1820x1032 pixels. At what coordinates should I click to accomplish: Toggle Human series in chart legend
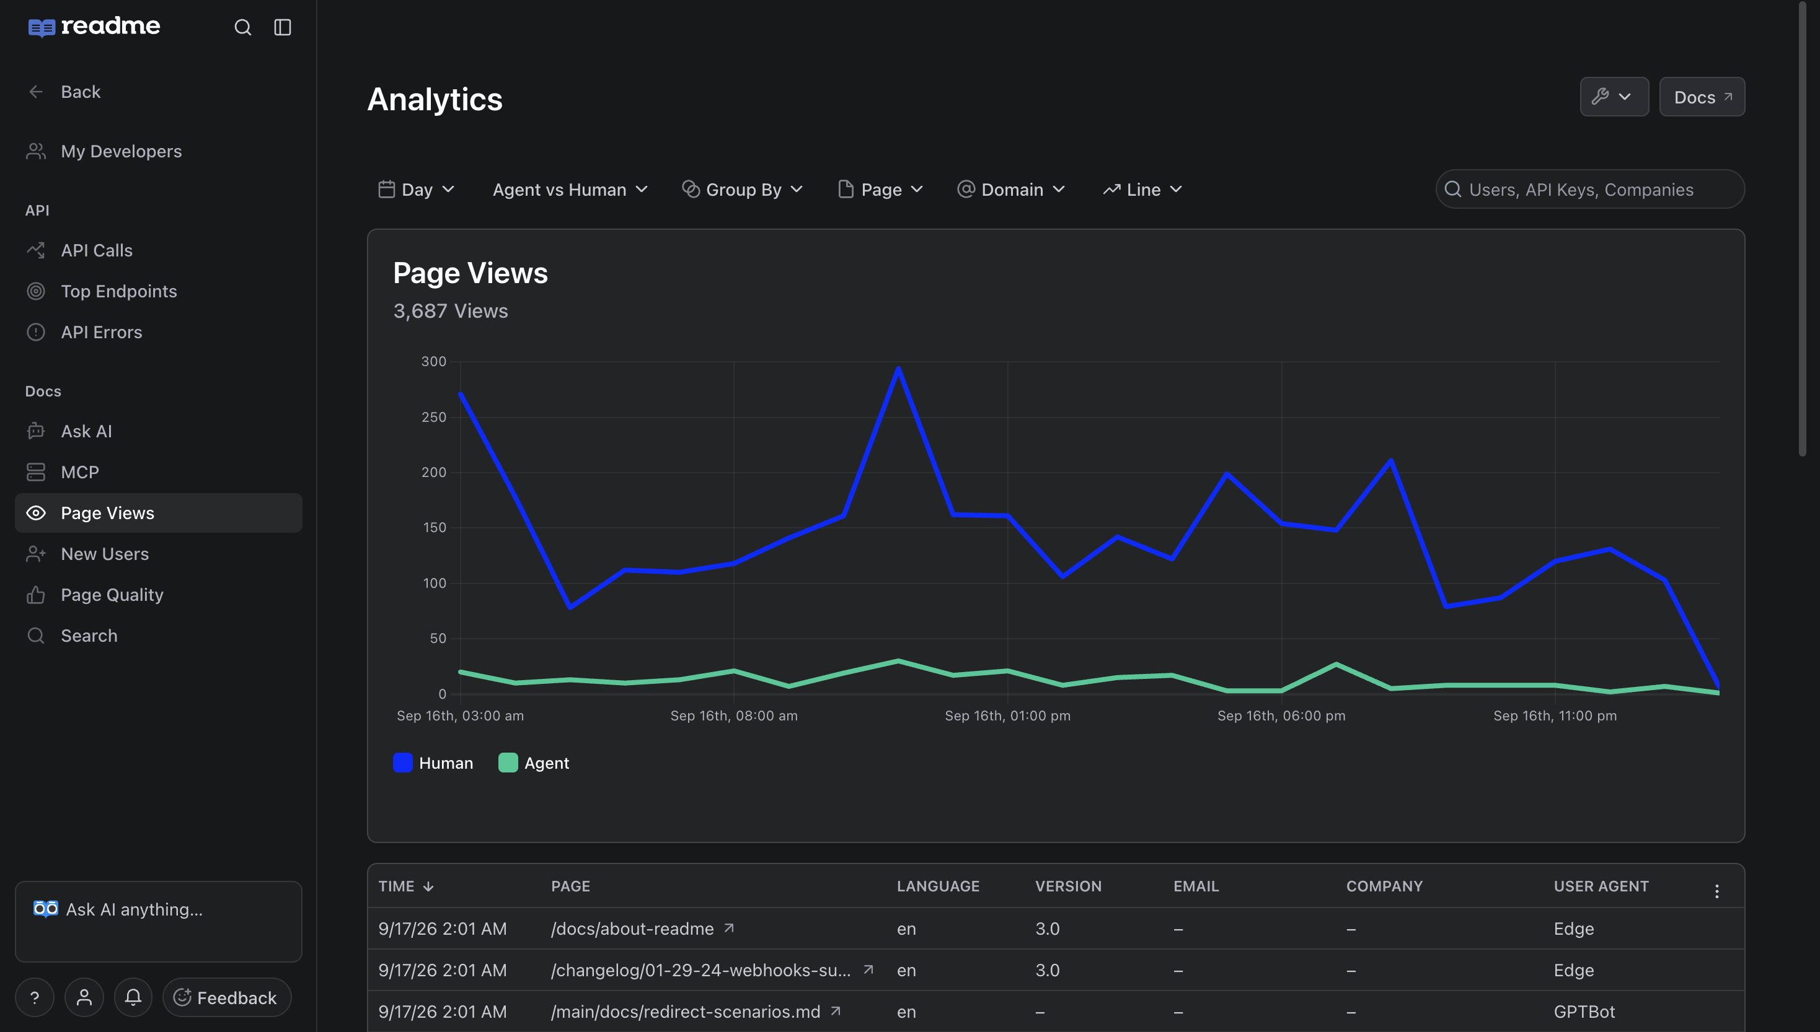433,763
